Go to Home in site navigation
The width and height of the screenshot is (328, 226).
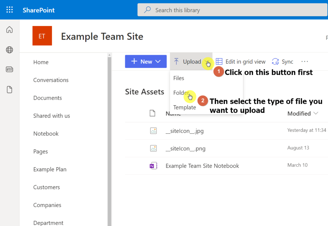tap(41, 62)
